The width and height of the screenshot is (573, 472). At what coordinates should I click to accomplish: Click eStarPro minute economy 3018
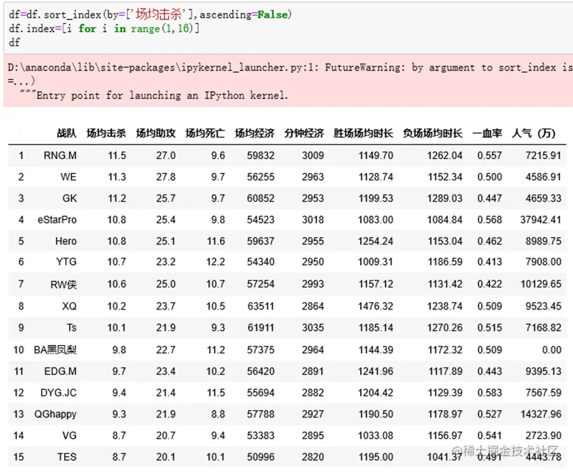pyautogui.click(x=313, y=220)
